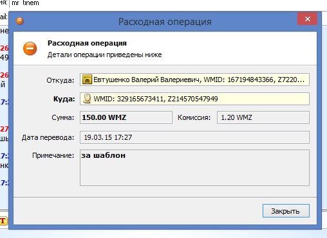
Task: Click the large orange expense operation icon
Action: pos(30,49)
